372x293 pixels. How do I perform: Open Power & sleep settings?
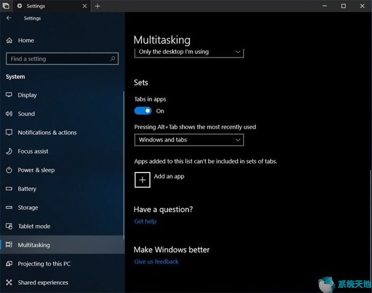tap(62, 170)
